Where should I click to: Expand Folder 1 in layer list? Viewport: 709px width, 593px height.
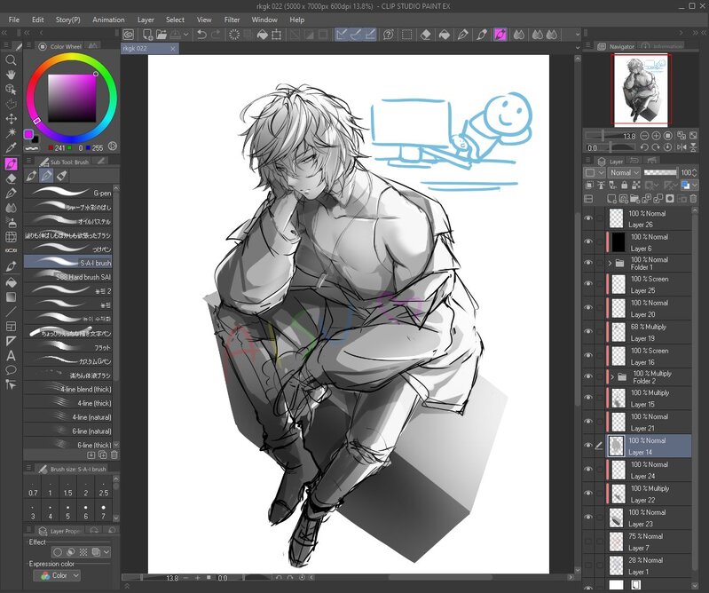tap(610, 263)
